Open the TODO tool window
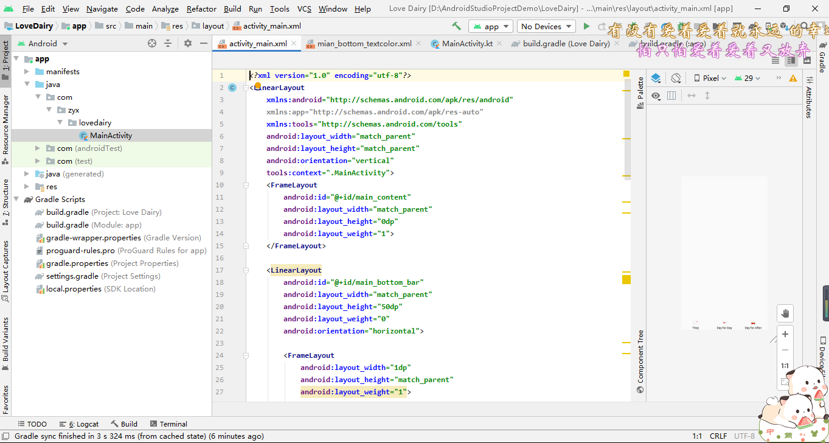Screen dimensions: 829x443 point(32,424)
